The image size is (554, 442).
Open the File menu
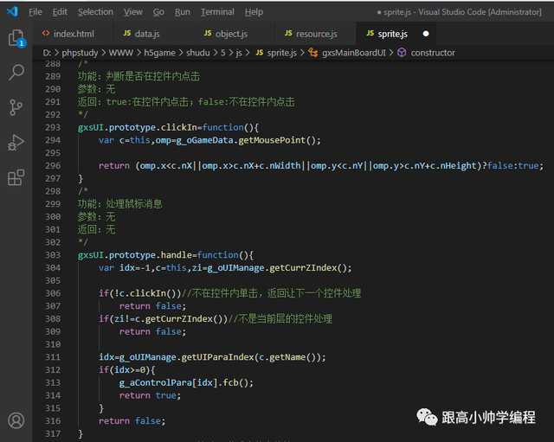tap(35, 12)
